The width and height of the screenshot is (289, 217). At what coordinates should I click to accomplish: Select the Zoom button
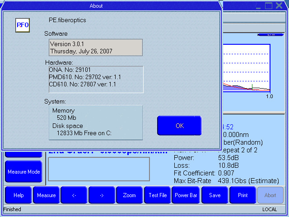point(130,195)
